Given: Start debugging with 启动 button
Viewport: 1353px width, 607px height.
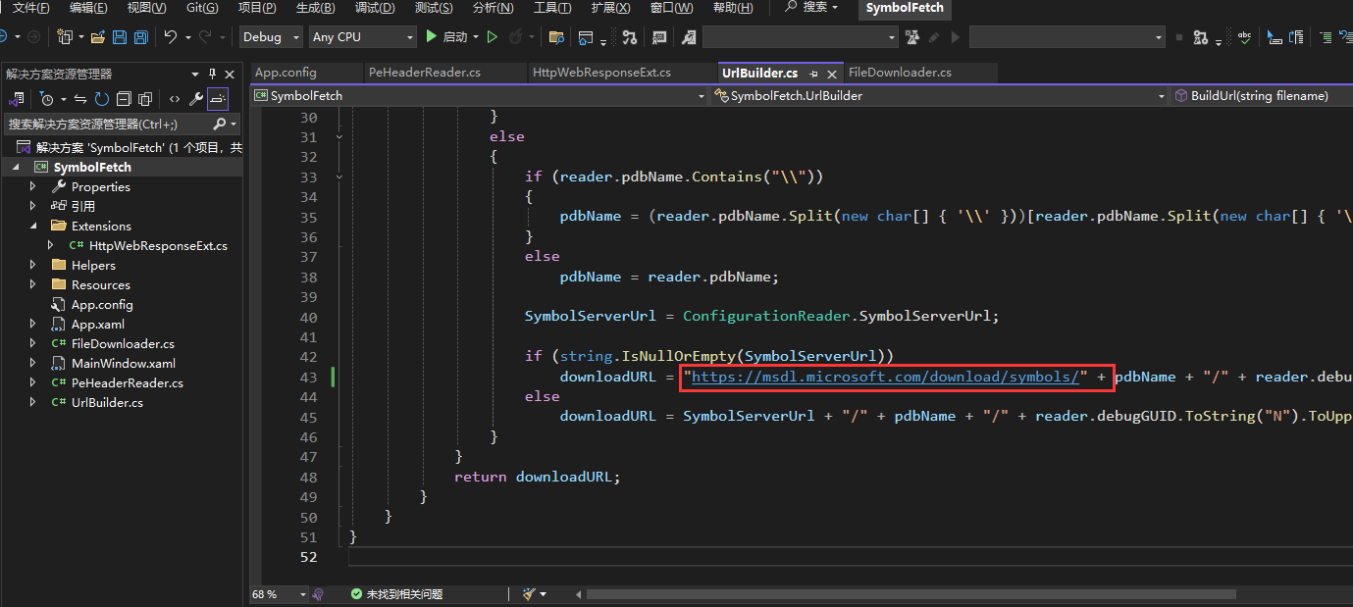Looking at the screenshot, I should [x=447, y=37].
